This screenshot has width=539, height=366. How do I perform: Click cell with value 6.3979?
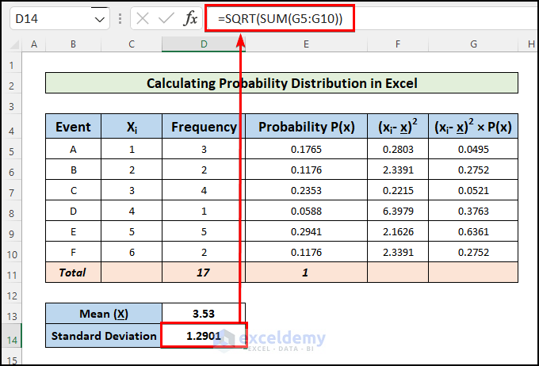(398, 211)
